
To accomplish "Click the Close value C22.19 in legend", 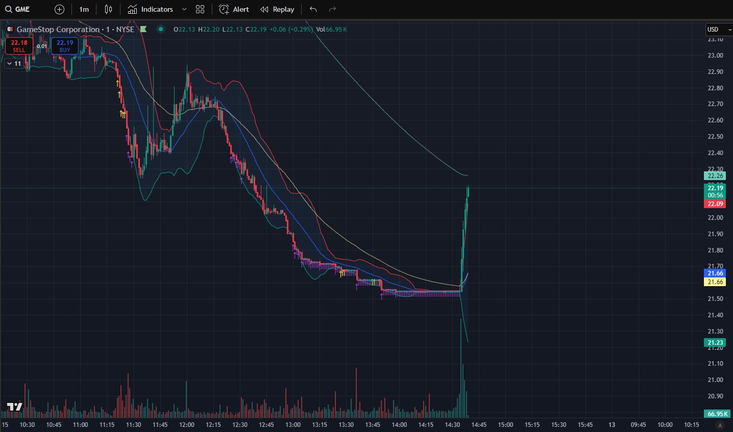I will pos(256,29).
